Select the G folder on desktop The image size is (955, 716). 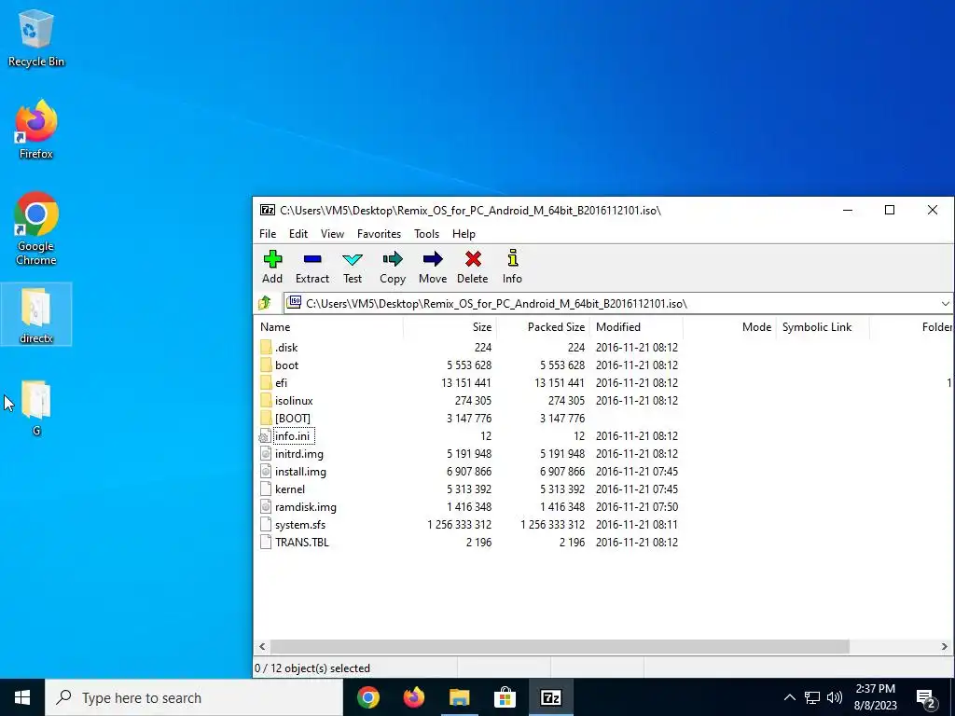[x=36, y=408]
